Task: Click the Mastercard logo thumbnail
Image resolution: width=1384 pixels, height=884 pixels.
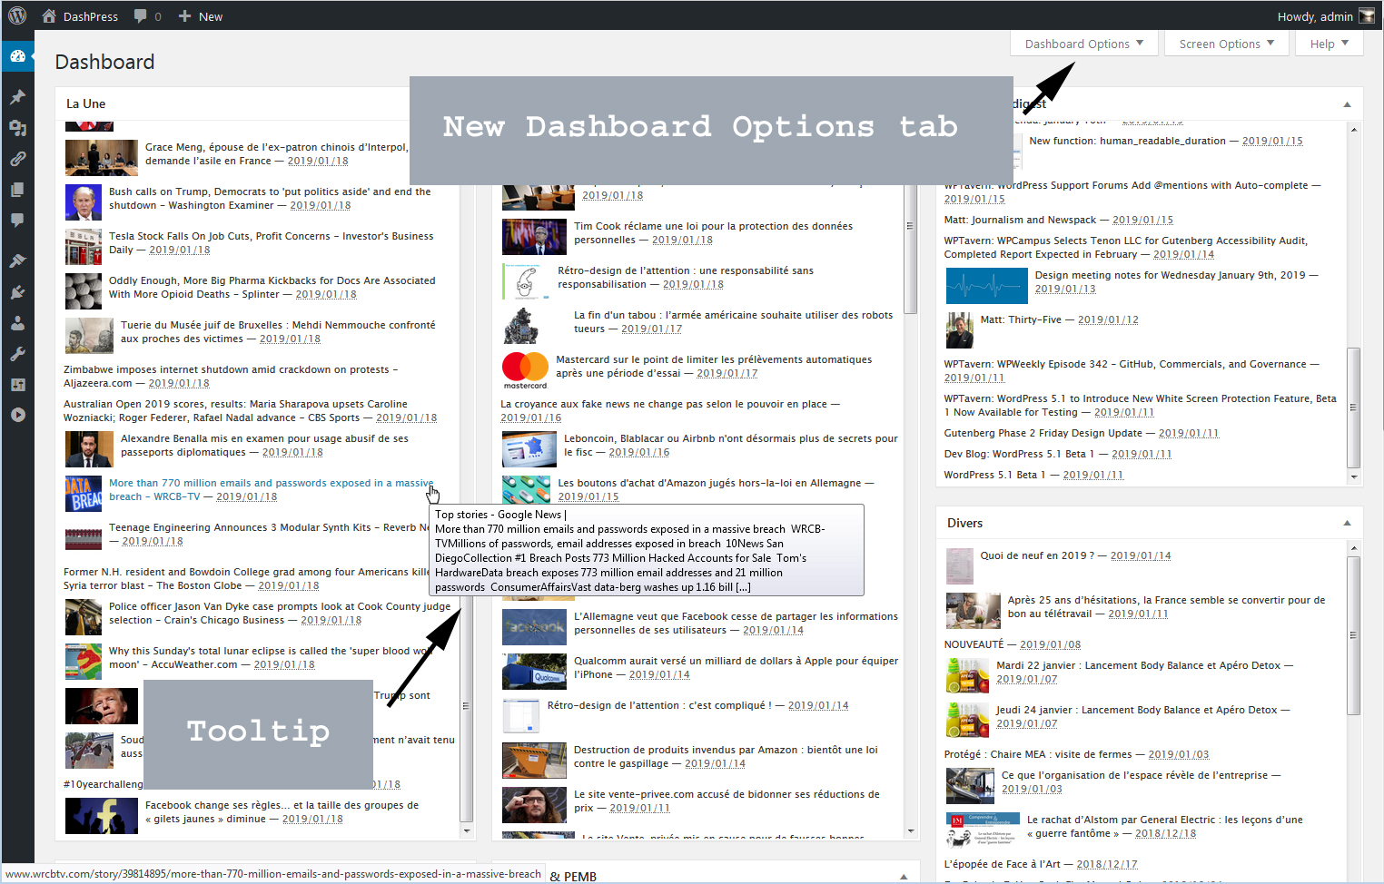Action: coord(525,370)
